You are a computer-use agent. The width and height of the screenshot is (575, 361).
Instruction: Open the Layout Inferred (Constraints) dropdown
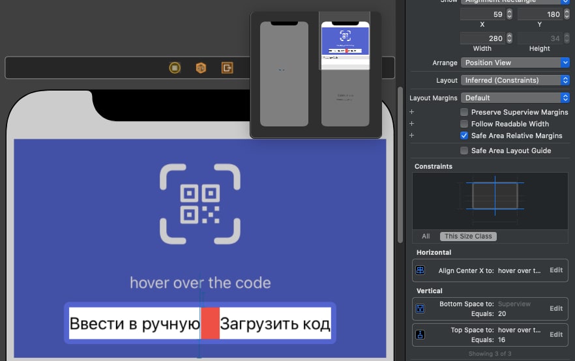[515, 80]
